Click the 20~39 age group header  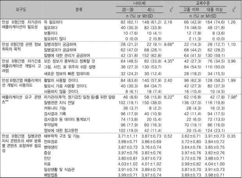click(127, 9)
